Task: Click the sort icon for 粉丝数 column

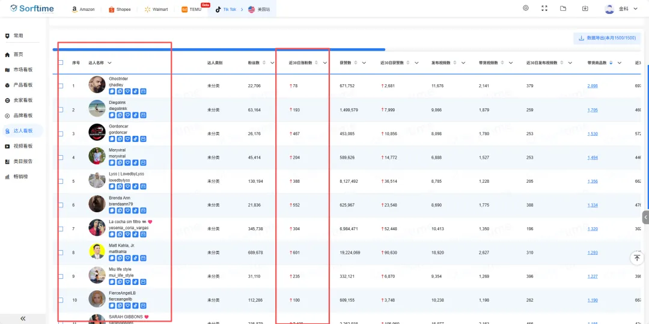Action: (264, 63)
